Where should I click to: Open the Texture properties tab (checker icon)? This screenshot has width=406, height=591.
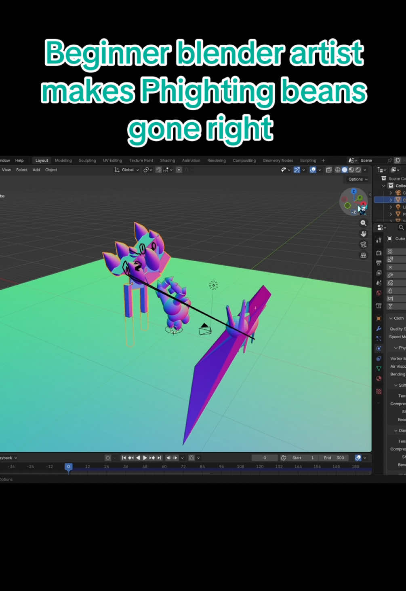tap(379, 391)
